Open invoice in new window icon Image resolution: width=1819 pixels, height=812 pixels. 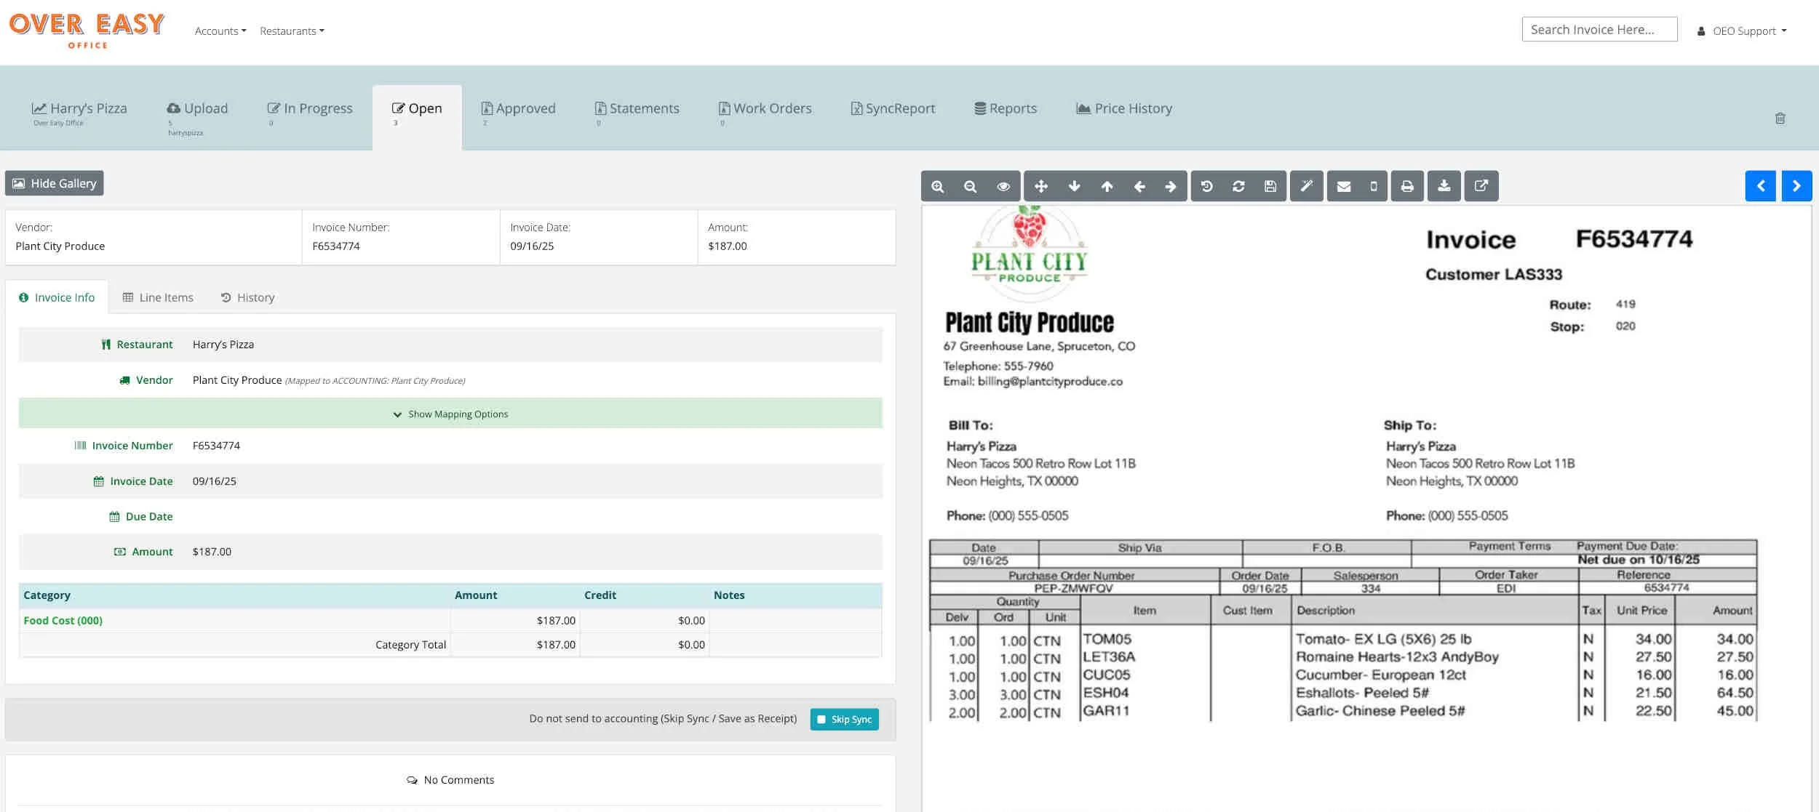point(1481,186)
